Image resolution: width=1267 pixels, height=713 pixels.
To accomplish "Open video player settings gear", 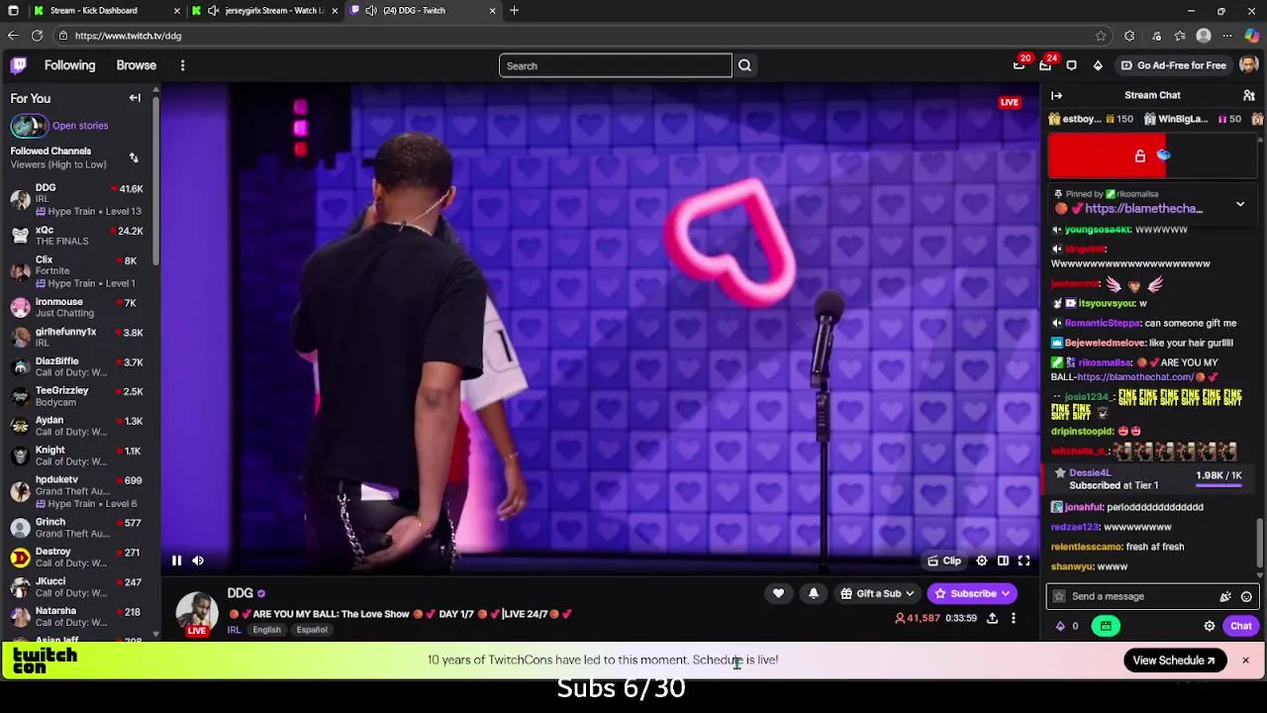I will click(981, 561).
